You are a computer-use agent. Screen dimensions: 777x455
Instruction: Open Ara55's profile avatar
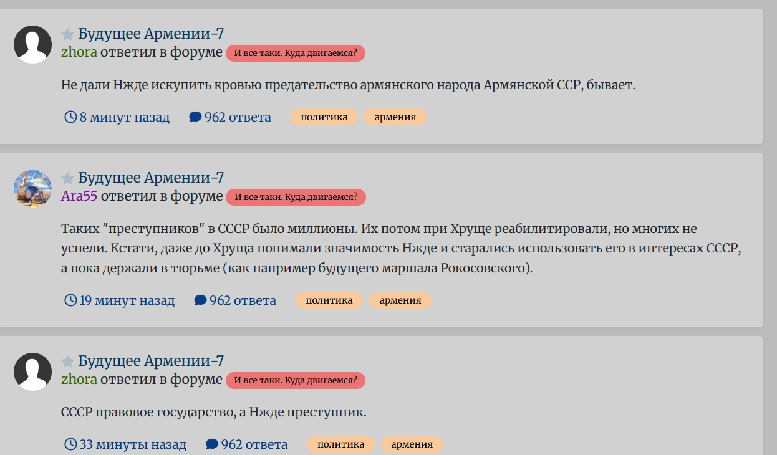(x=31, y=188)
